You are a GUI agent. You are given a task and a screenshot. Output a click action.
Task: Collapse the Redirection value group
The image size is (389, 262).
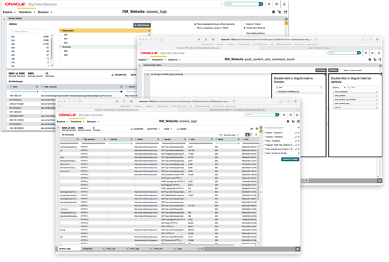(x=61, y=30)
